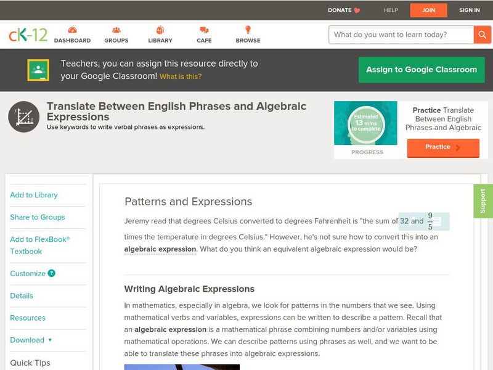Click the green Support side tab

[x=483, y=201]
